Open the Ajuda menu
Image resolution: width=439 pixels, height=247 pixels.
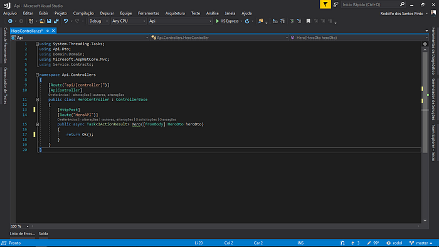click(246, 13)
